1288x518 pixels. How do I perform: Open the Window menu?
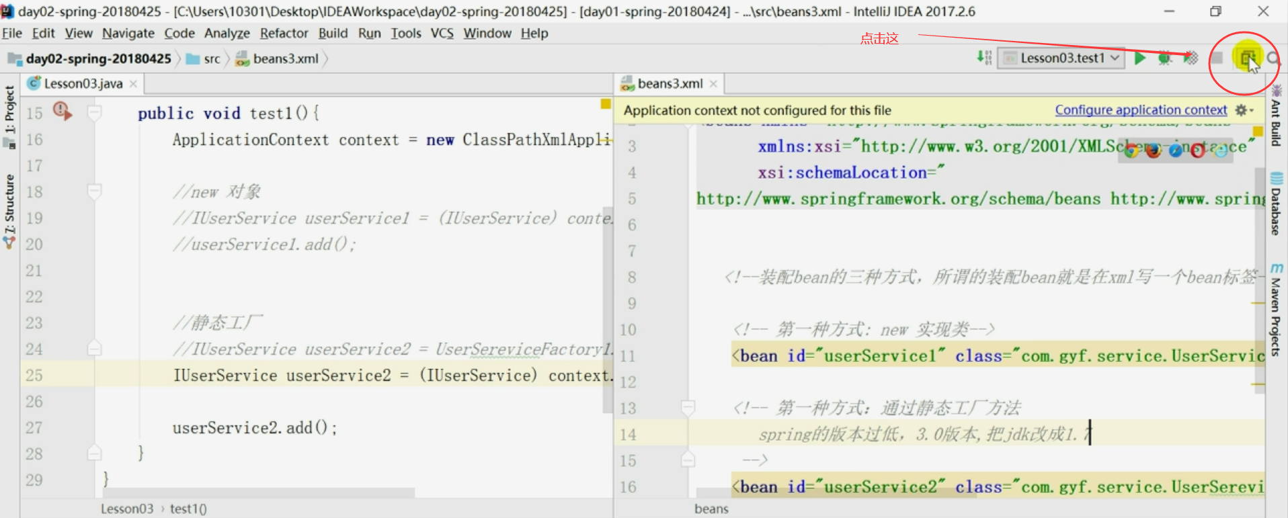pos(487,33)
